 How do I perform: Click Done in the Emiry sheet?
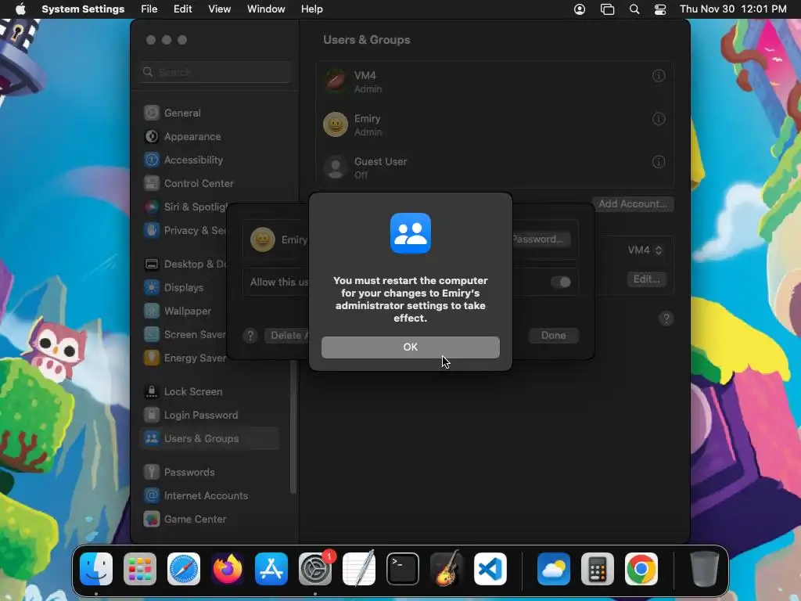(x=553, y=335)
